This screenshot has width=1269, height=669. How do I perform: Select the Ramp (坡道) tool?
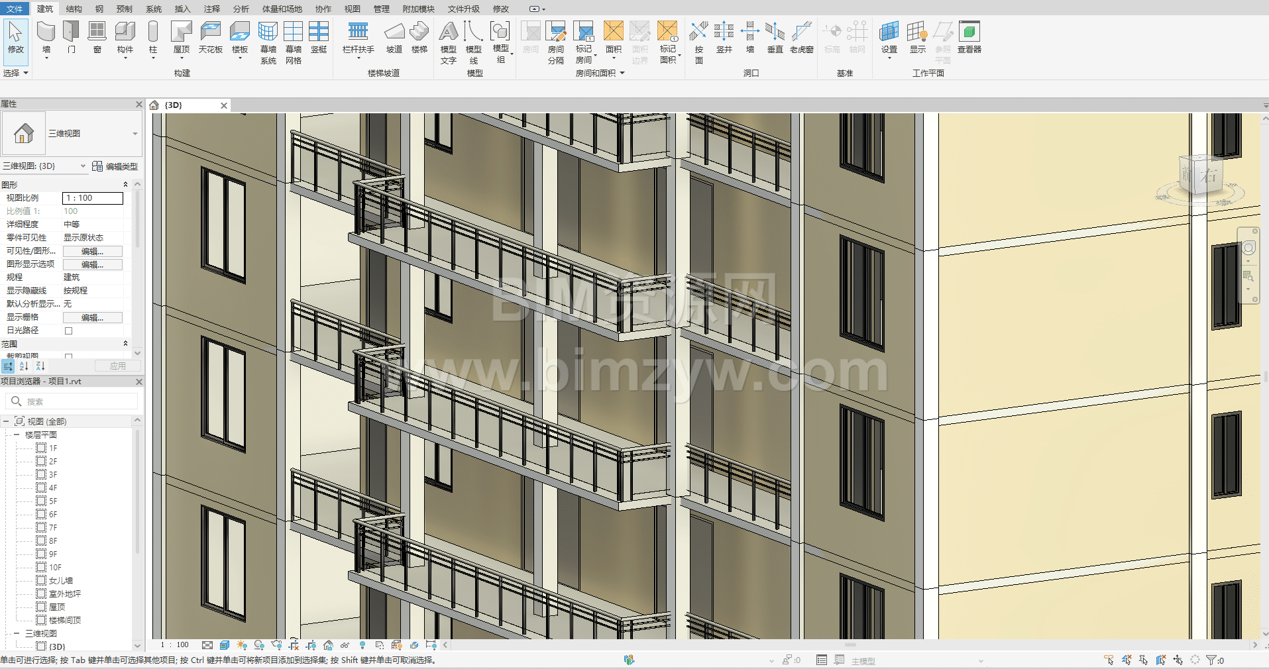coord(394,37)
